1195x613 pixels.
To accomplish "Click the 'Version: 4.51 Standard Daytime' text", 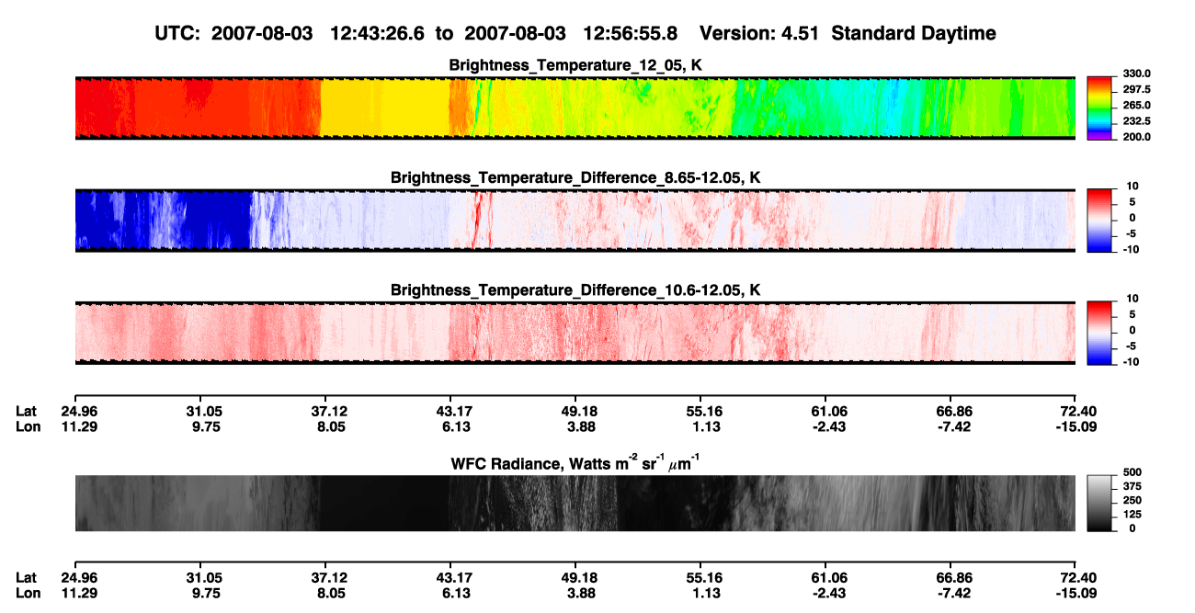I will [x=848, y=33].
